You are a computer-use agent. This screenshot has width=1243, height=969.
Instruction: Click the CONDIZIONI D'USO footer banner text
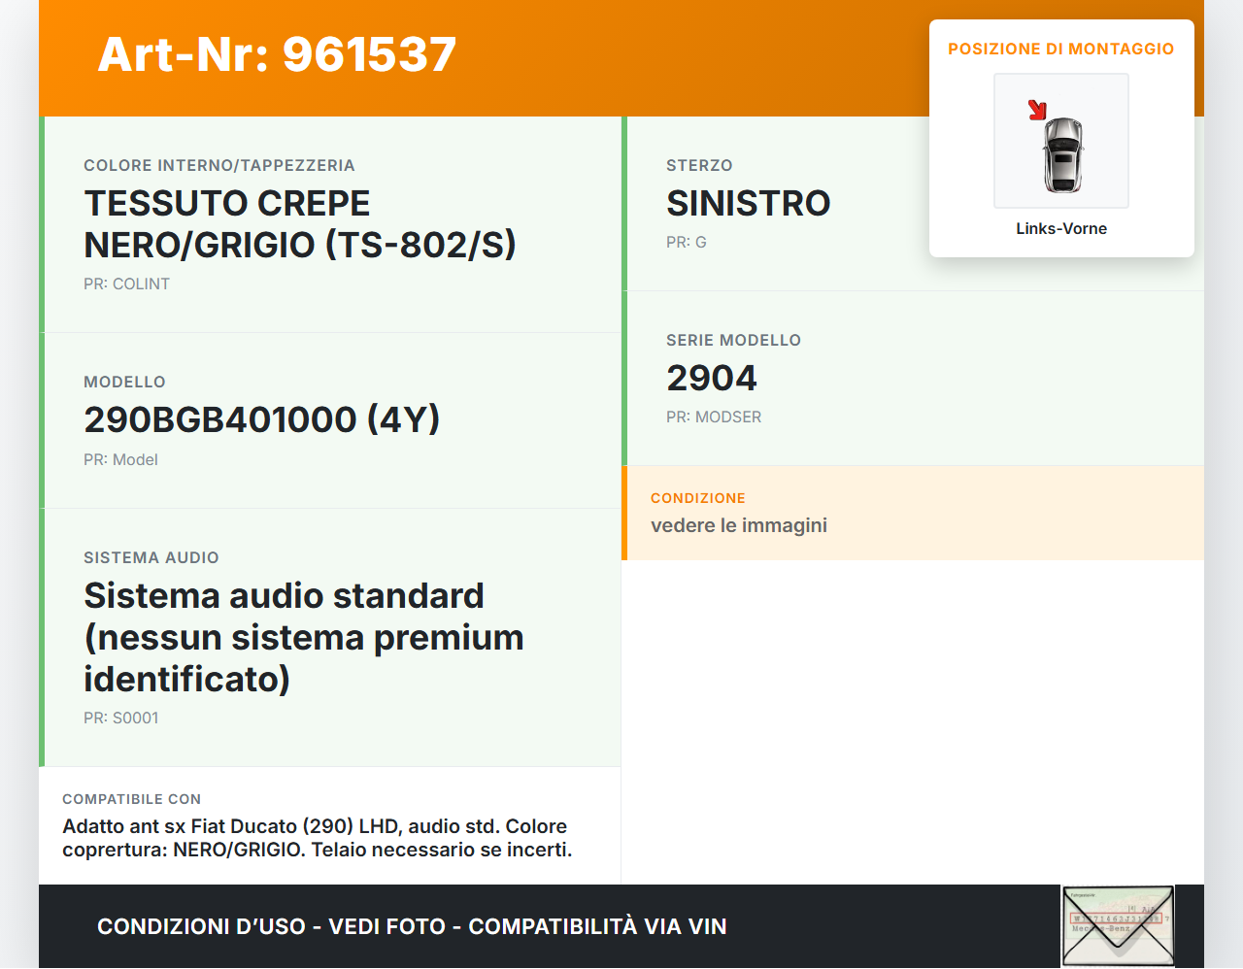[412, 926]
